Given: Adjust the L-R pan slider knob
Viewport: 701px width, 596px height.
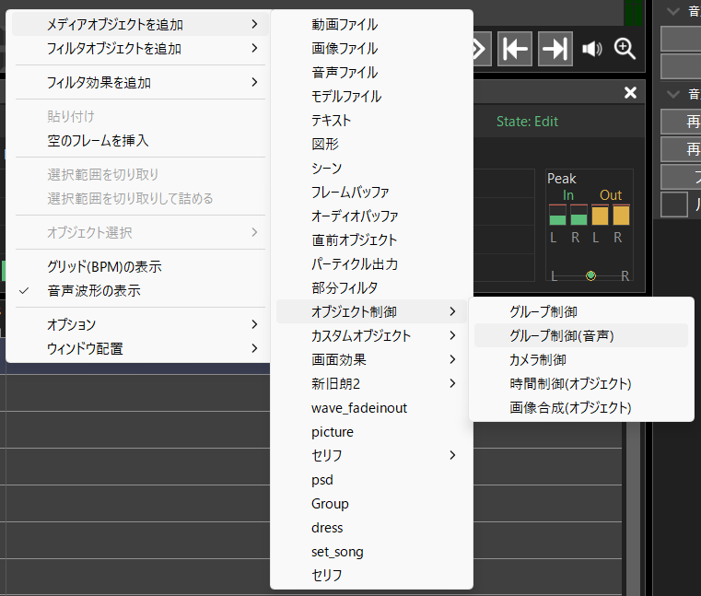Looking at the screenshot, I should point(590,275).
